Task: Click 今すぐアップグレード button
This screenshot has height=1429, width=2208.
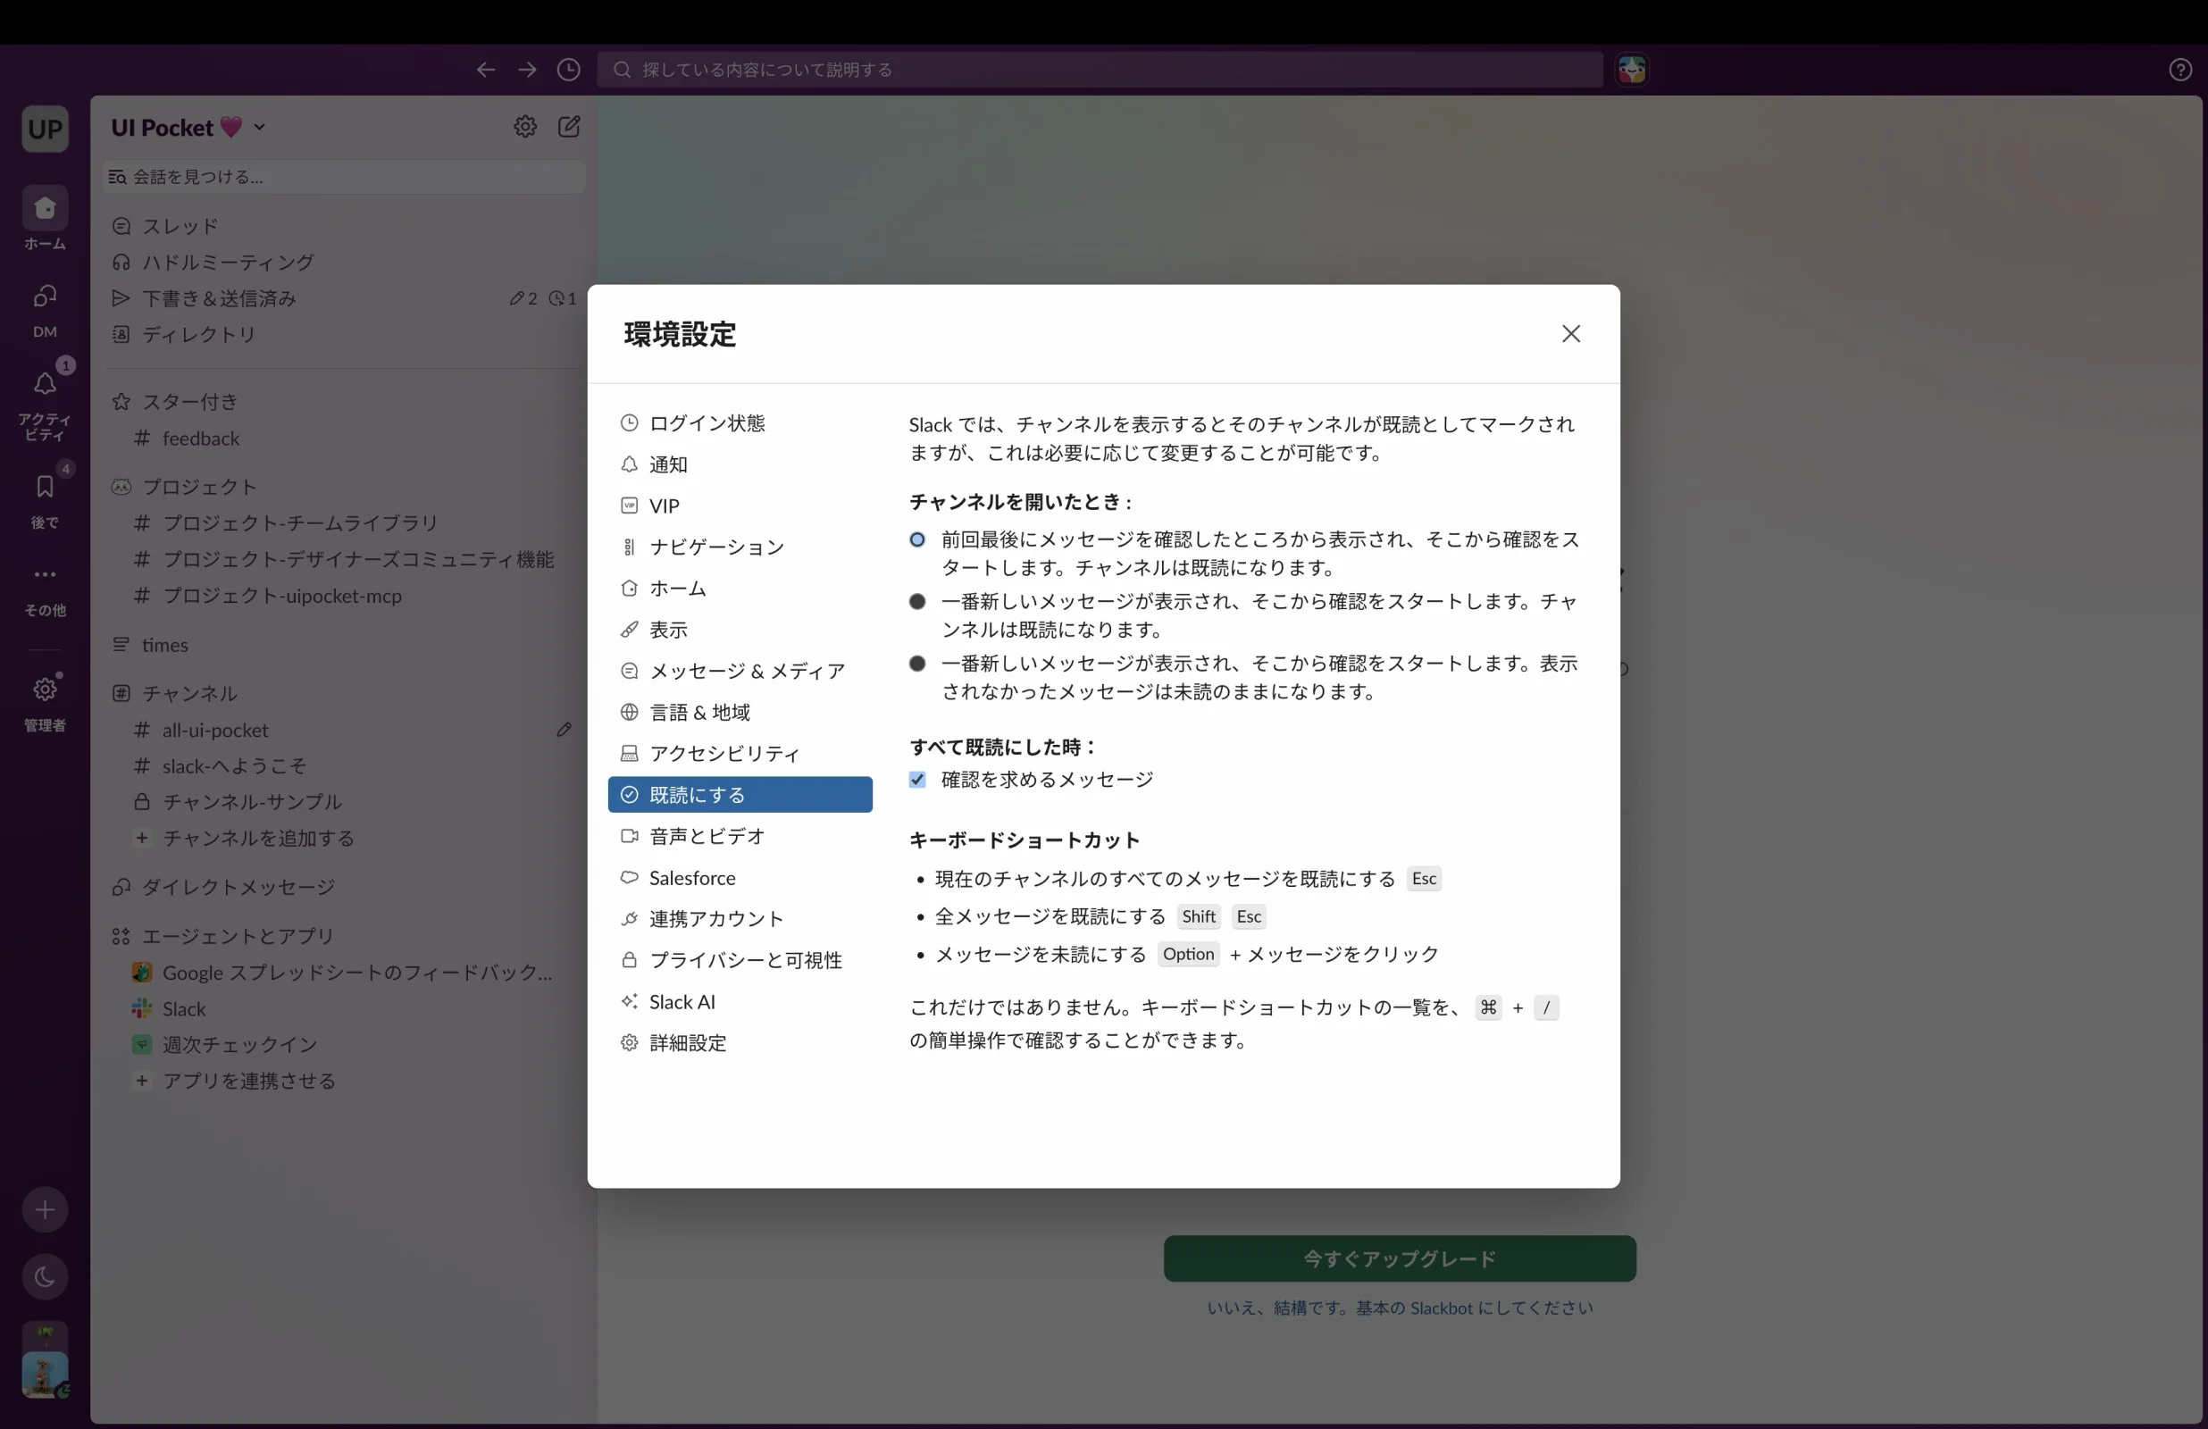Action: tap(1399, 1258)
